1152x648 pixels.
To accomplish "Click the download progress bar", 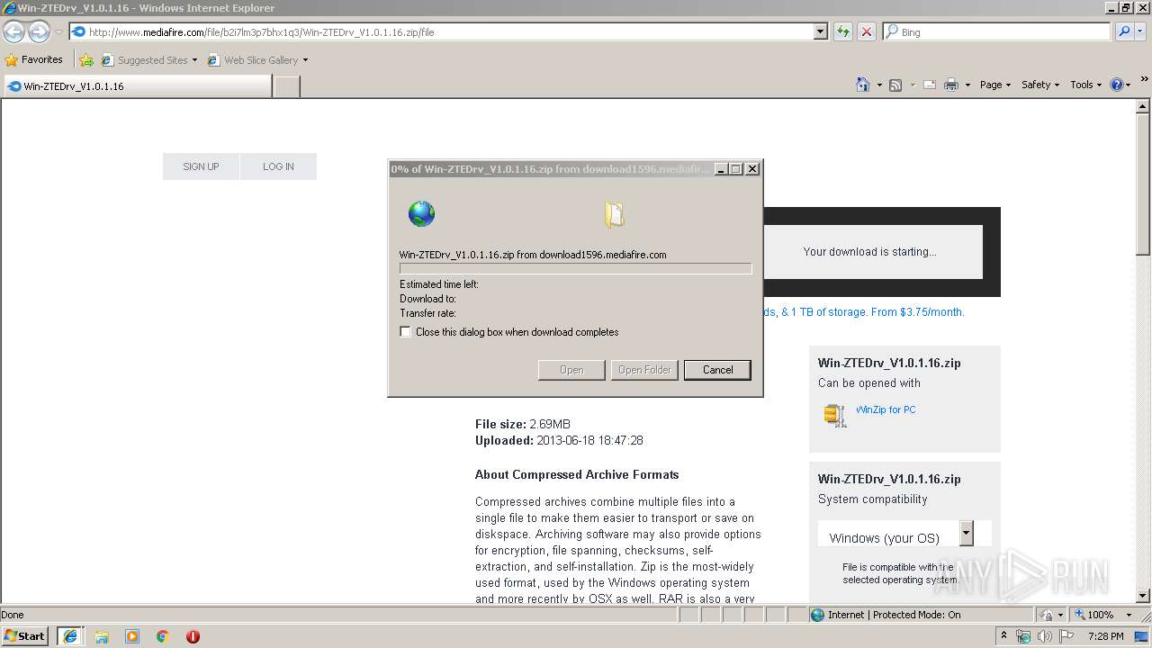I will coord(575,268).
